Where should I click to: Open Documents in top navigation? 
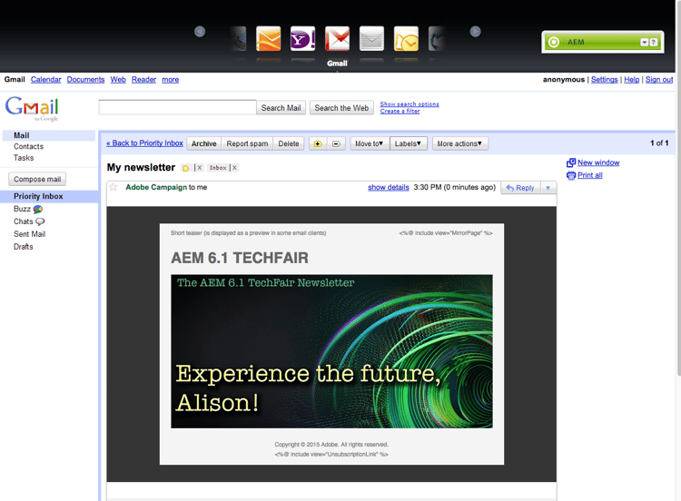point(85,80)
